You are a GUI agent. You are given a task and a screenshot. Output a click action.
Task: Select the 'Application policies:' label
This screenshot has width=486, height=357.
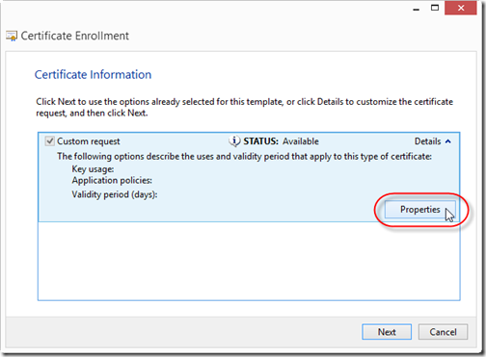click(x=112, y=180)
